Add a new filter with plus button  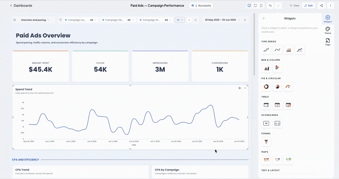[189, 20]
